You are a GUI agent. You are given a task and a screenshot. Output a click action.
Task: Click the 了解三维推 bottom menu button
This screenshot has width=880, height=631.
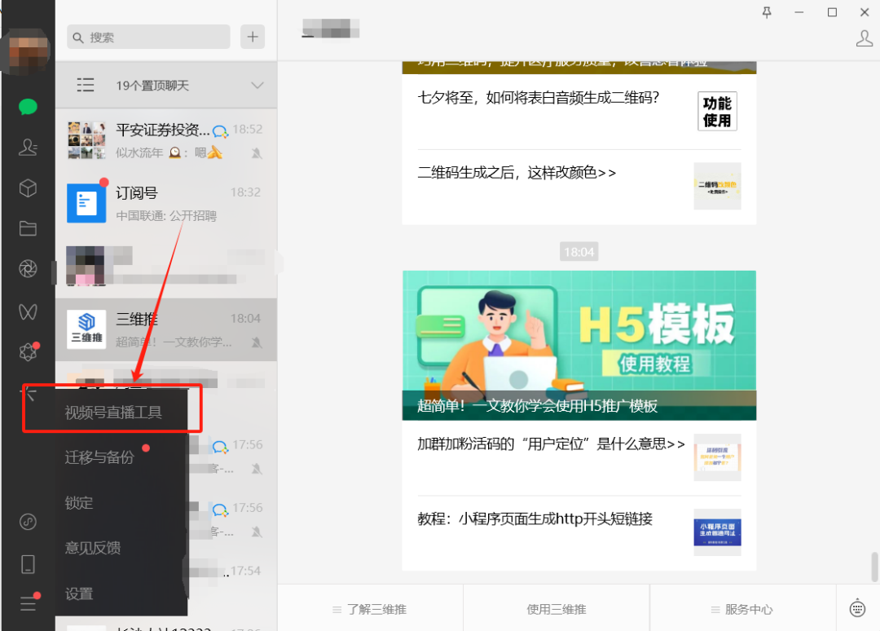(369, 608)
